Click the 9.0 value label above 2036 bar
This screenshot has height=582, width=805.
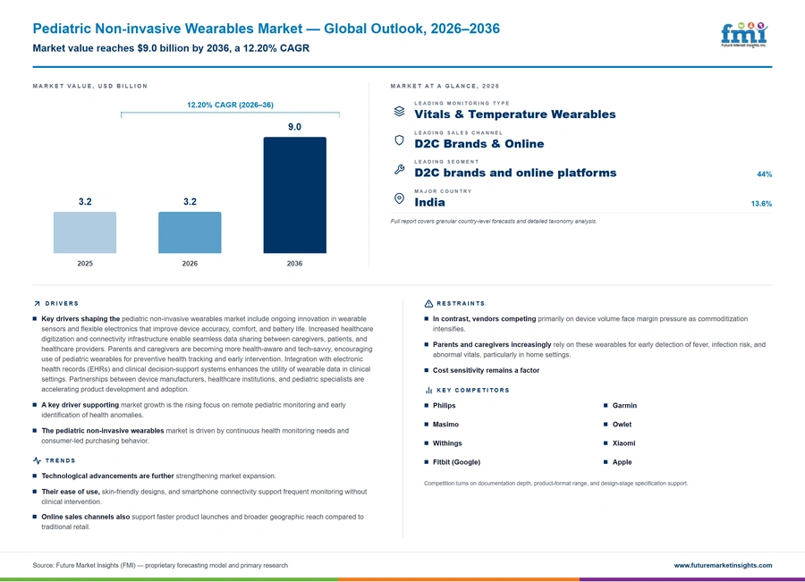click(294, 127)
